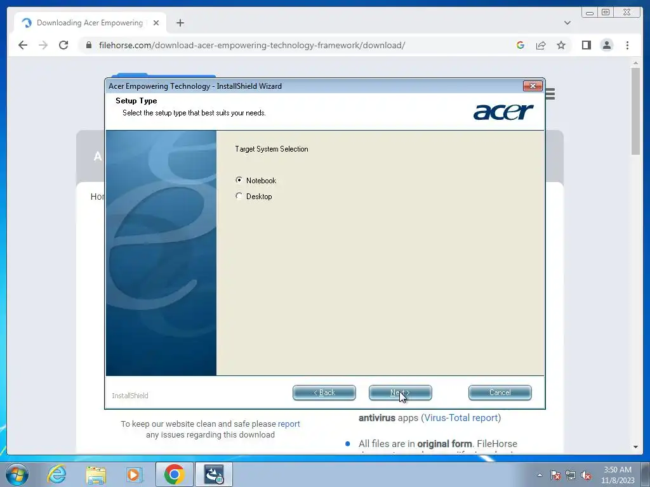This screenshot has height=487, width=650.
Task: Open Action Center flag icon
Action: click(555, 476)
